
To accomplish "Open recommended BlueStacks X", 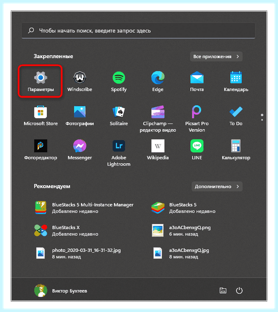I will (66, 231).
